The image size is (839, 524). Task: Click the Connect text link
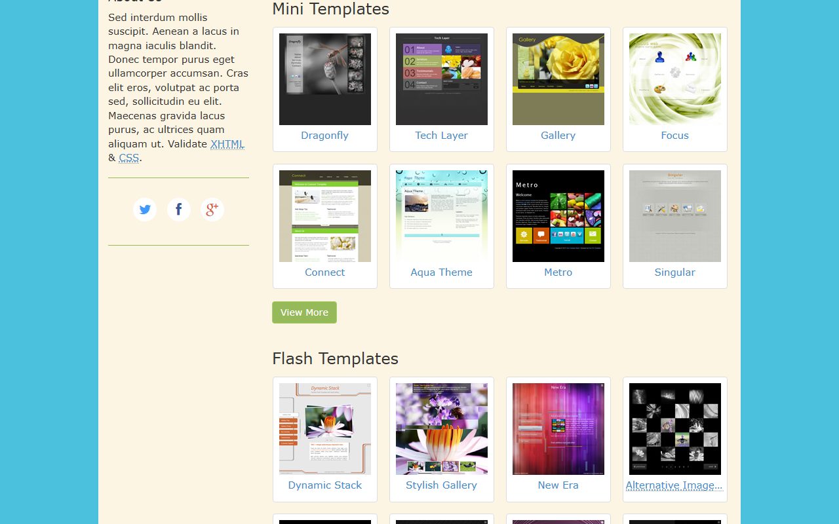point(325,272)
